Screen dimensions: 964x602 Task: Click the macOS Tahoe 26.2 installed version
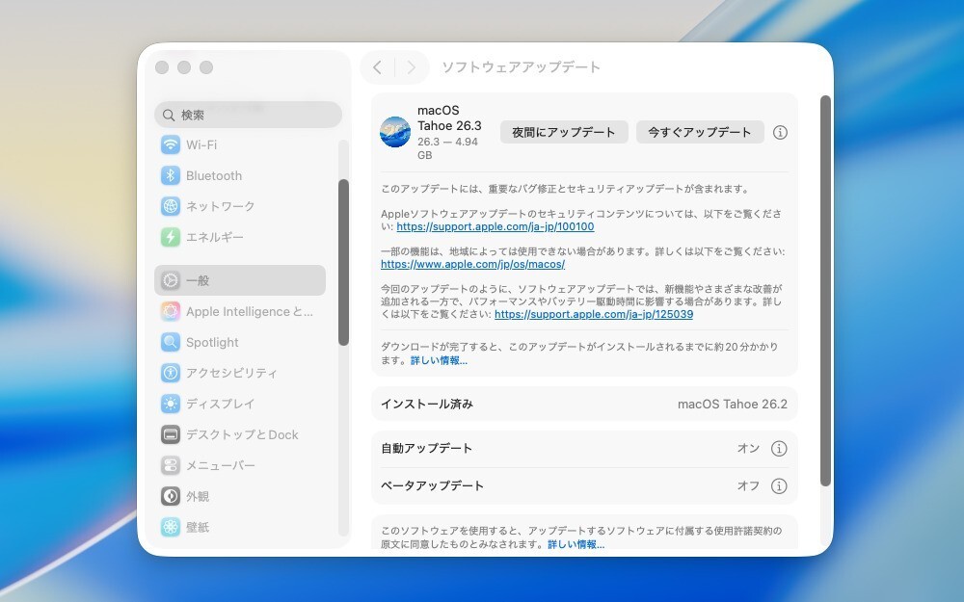733,405
